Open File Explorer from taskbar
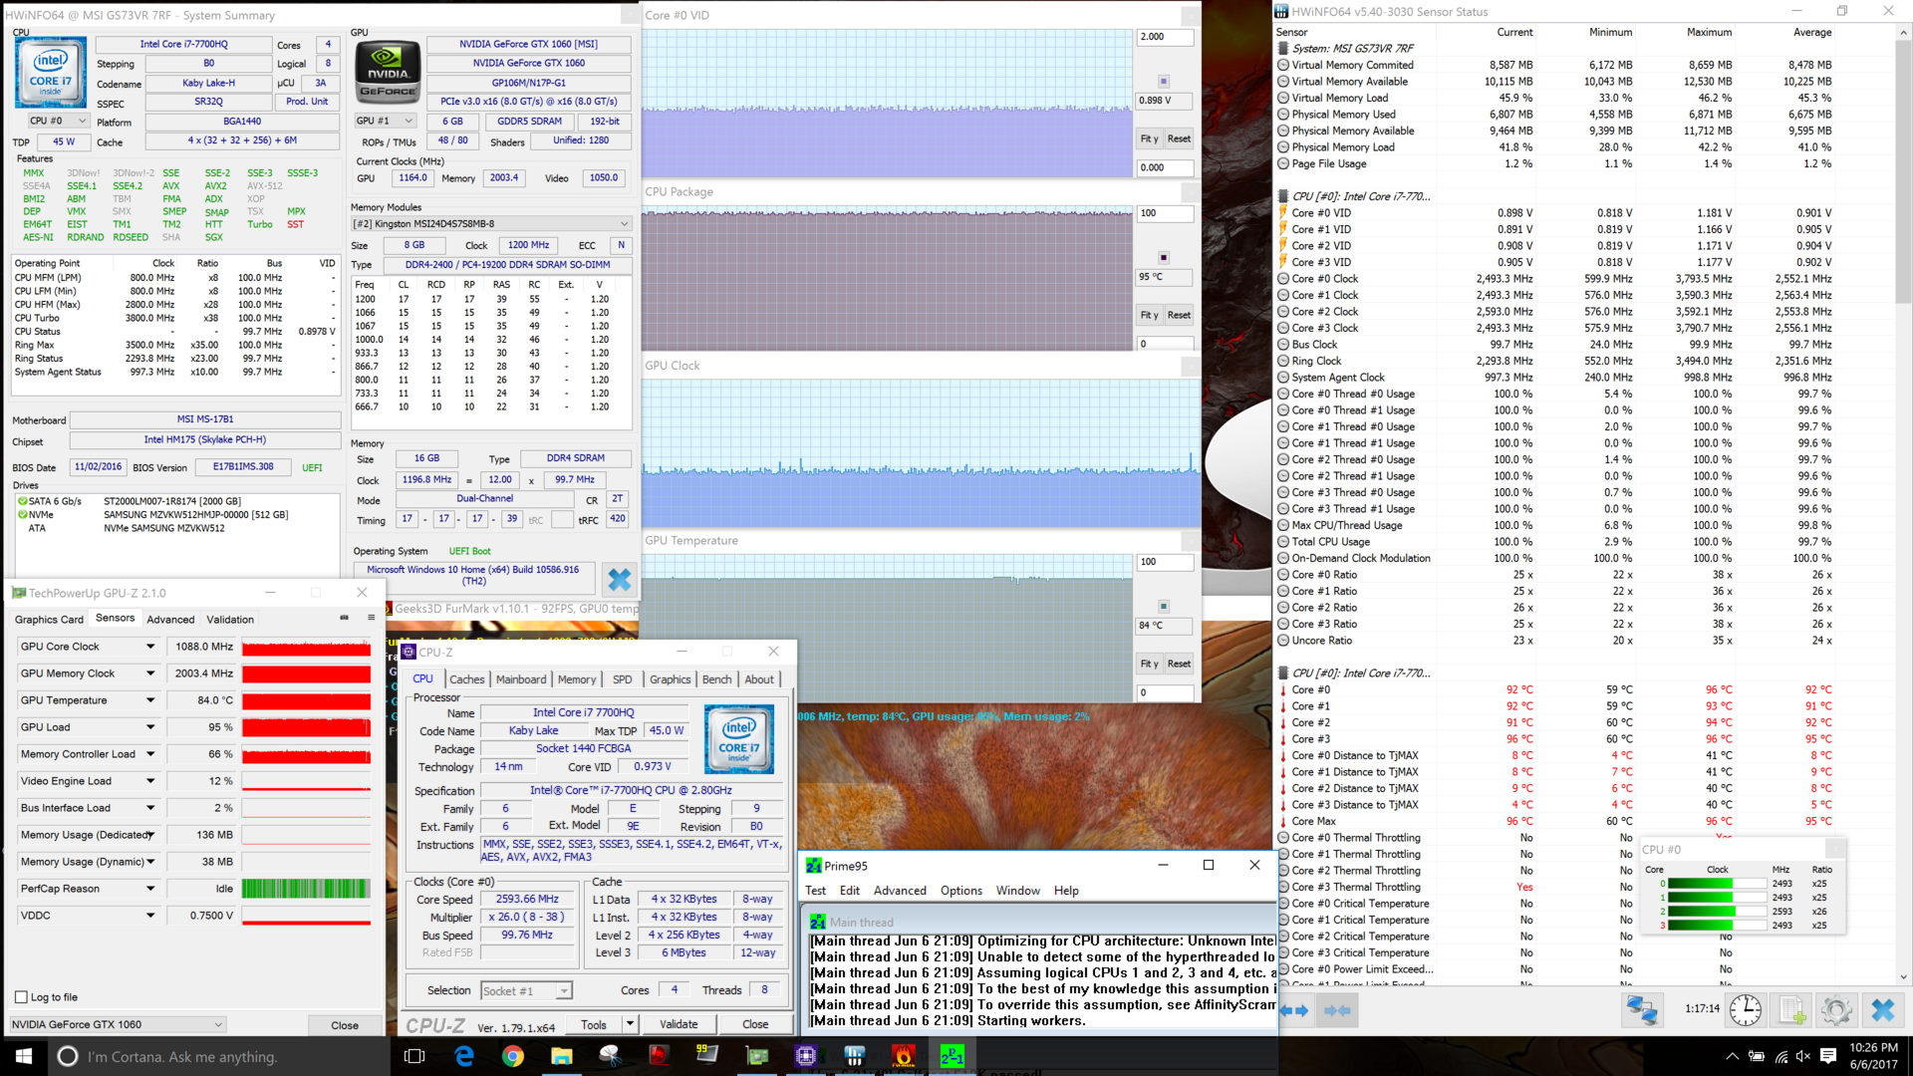Viewport: 1913px width, 1076px height. [561, 1056]
